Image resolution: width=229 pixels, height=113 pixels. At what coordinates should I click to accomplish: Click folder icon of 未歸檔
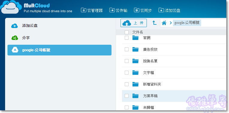click(x=135, y=107)
